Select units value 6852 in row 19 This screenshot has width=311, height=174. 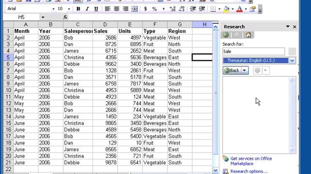click(x=130, y=149)
